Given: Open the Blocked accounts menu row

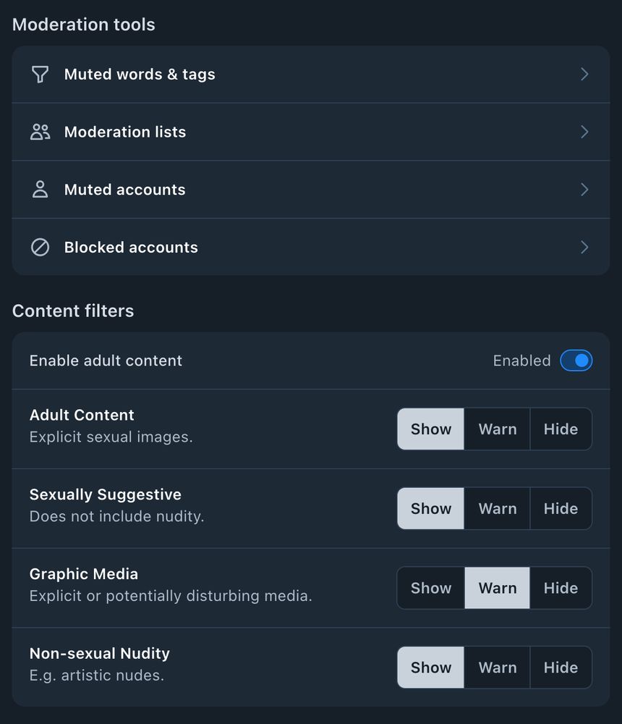Looking at the screenshot, I should 311,247.
